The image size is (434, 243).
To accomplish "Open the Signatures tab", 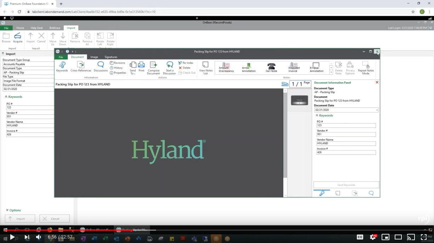I will tap(111, 57).
